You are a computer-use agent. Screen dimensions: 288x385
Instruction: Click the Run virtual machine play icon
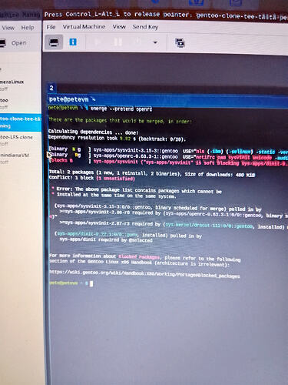98,42
